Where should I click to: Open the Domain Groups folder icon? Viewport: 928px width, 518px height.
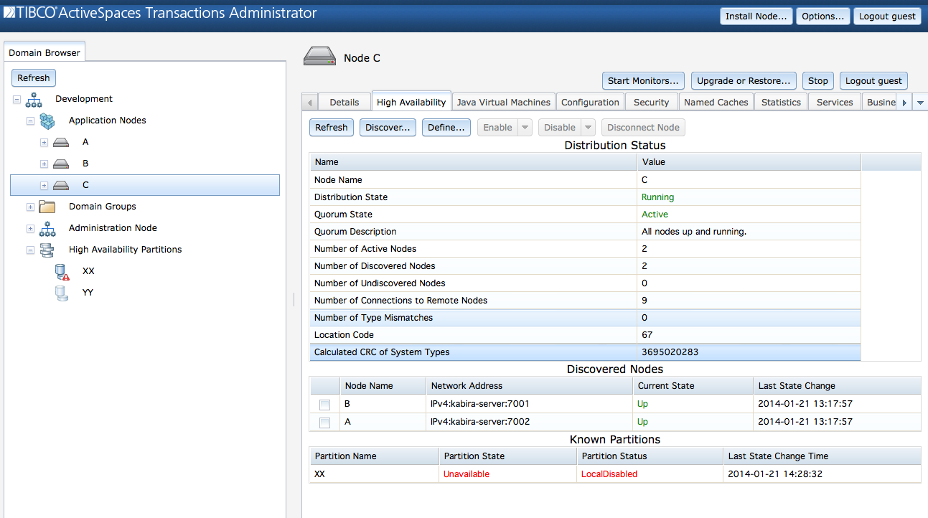47,206
